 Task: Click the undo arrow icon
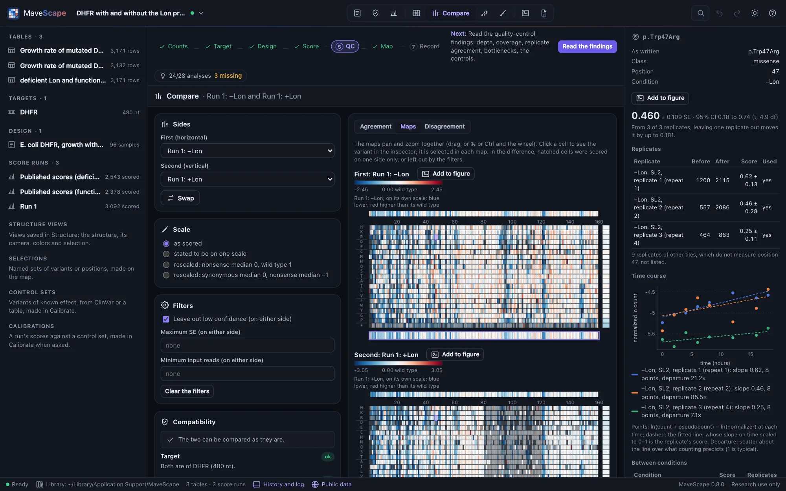719,13
